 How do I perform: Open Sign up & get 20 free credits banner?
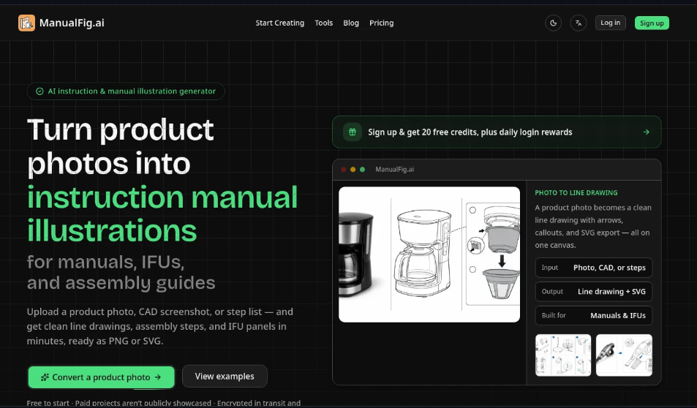click(x=497, y=132)
